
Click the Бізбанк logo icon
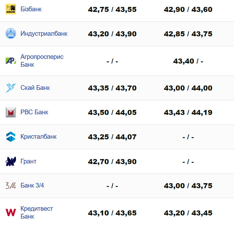tap(11, 9)
